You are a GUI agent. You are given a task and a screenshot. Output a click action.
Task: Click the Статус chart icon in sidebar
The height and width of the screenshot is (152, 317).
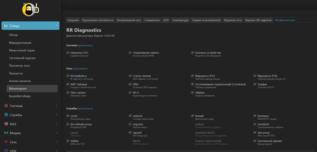[6, 26]
